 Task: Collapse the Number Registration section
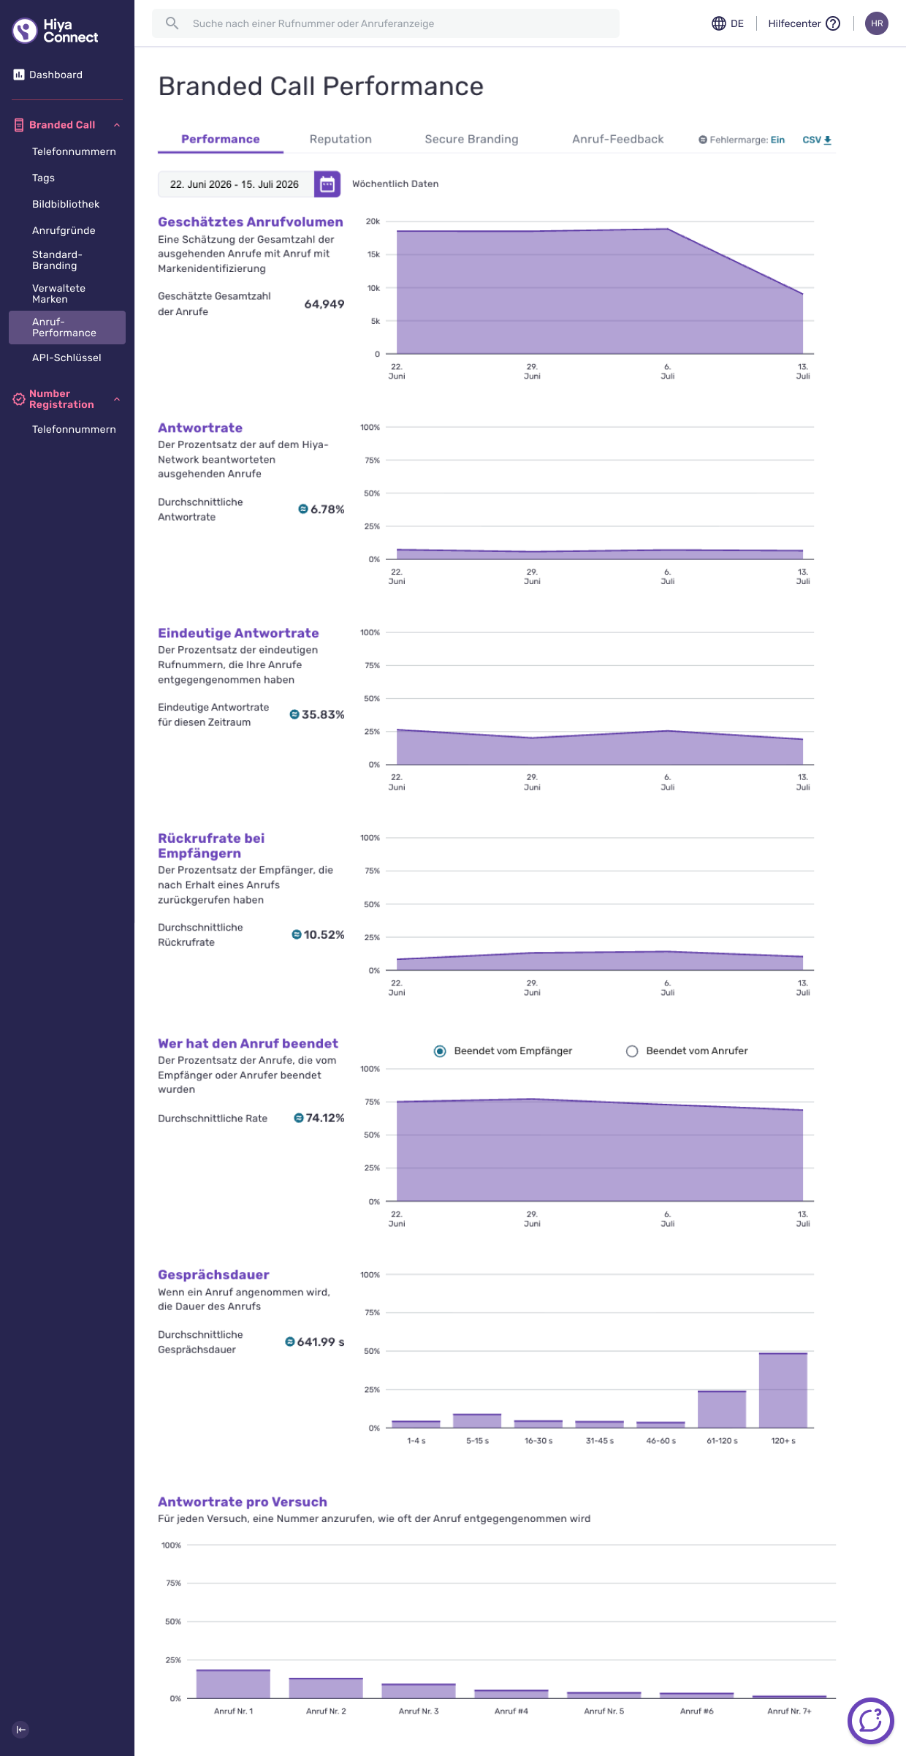(x=117, y=399)
